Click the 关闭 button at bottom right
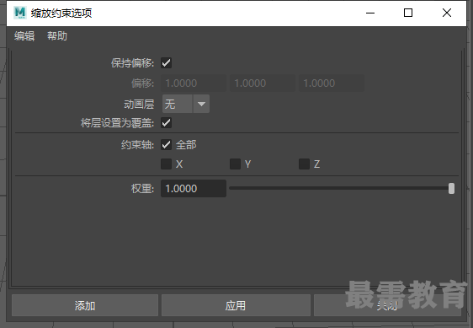The image size is (473, 328). click(x=387, y=305)
